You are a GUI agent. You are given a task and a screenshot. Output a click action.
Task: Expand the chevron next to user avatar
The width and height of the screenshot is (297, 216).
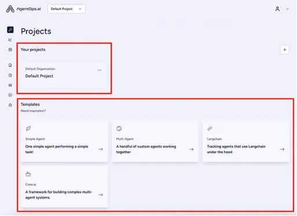(x=288, y=9)
